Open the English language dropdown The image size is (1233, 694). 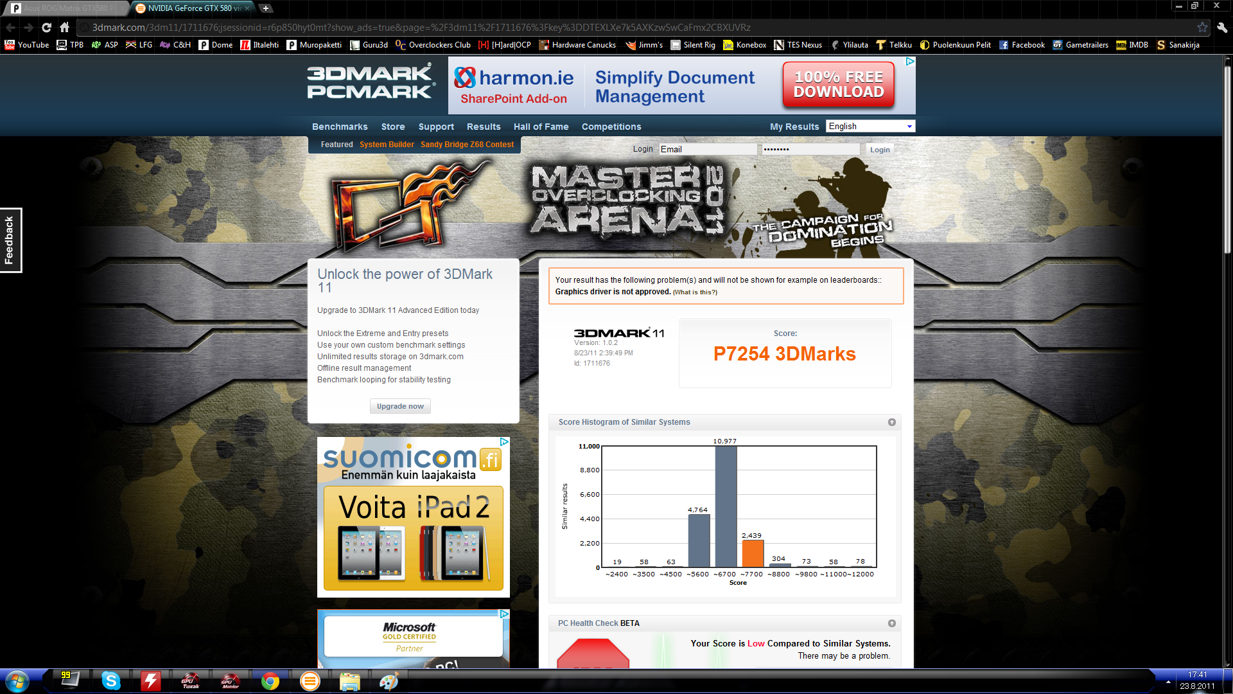871,127
